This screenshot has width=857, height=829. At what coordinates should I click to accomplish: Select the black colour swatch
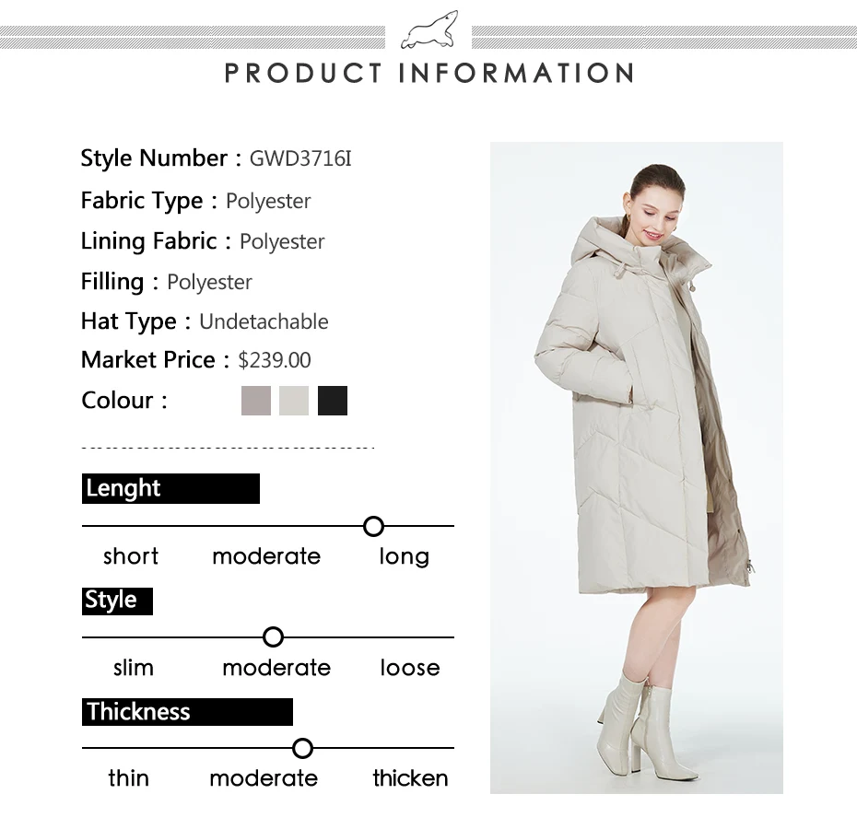(x=333, y=401)
